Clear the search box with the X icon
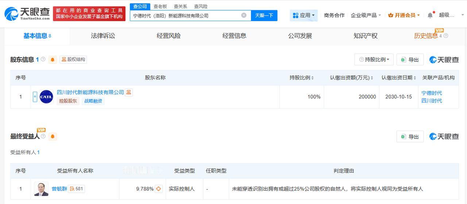Screen dimensions: 467x204 pos(244,15)
